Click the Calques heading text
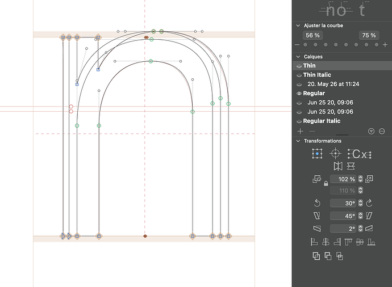Screen dimensions: 392x287 [313, 57]
